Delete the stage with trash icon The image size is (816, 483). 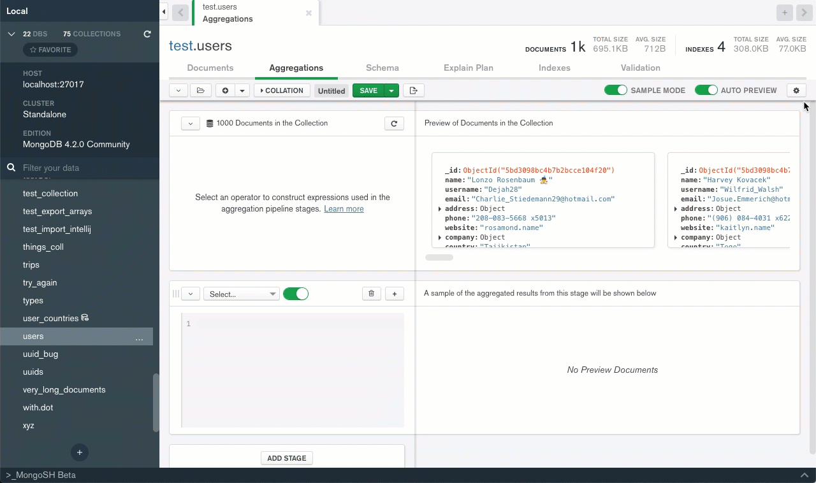tap(372, 294)
